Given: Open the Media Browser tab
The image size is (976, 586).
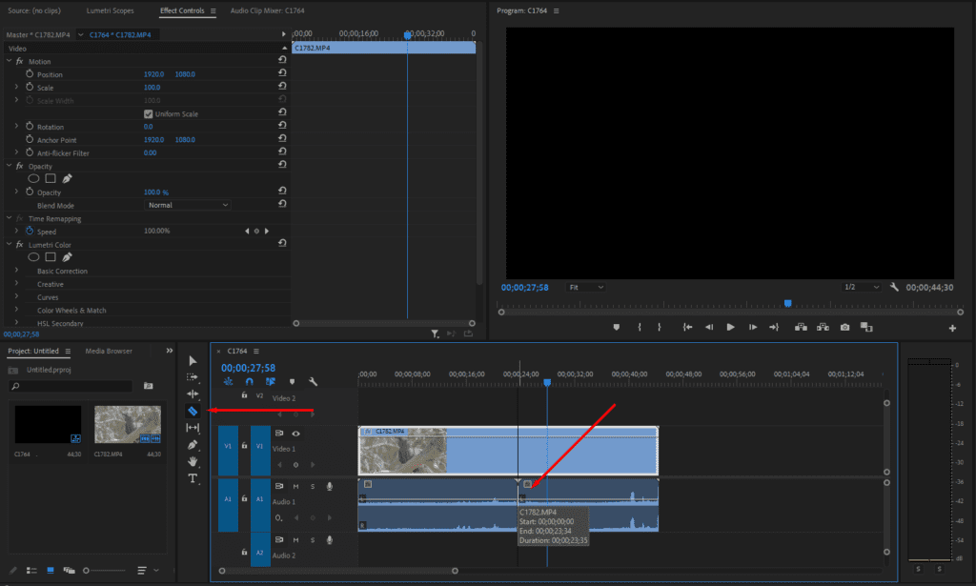Looking at the screenshot, I should [109, 351].
